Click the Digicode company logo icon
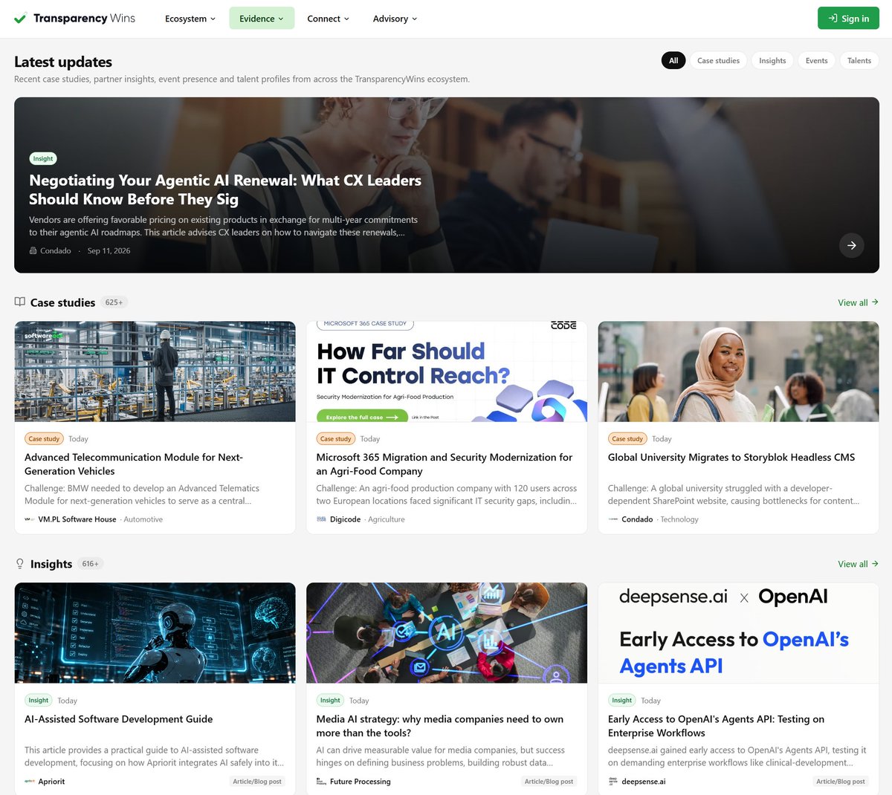The height and width of the screenshot is (795, 892). pos(321,519)
